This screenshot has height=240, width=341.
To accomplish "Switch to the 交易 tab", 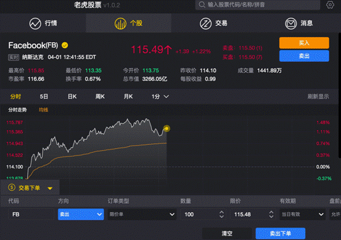I will (x=213, y=23).
